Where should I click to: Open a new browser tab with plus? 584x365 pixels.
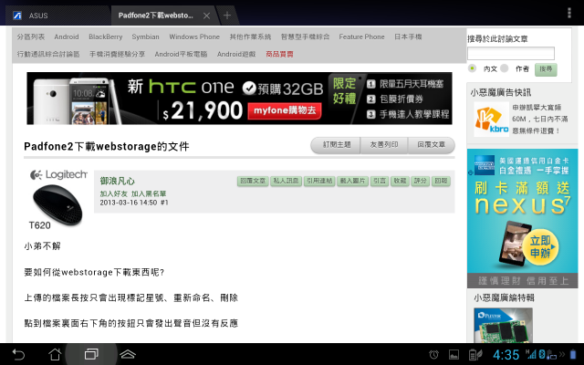(x=227, y=16)
